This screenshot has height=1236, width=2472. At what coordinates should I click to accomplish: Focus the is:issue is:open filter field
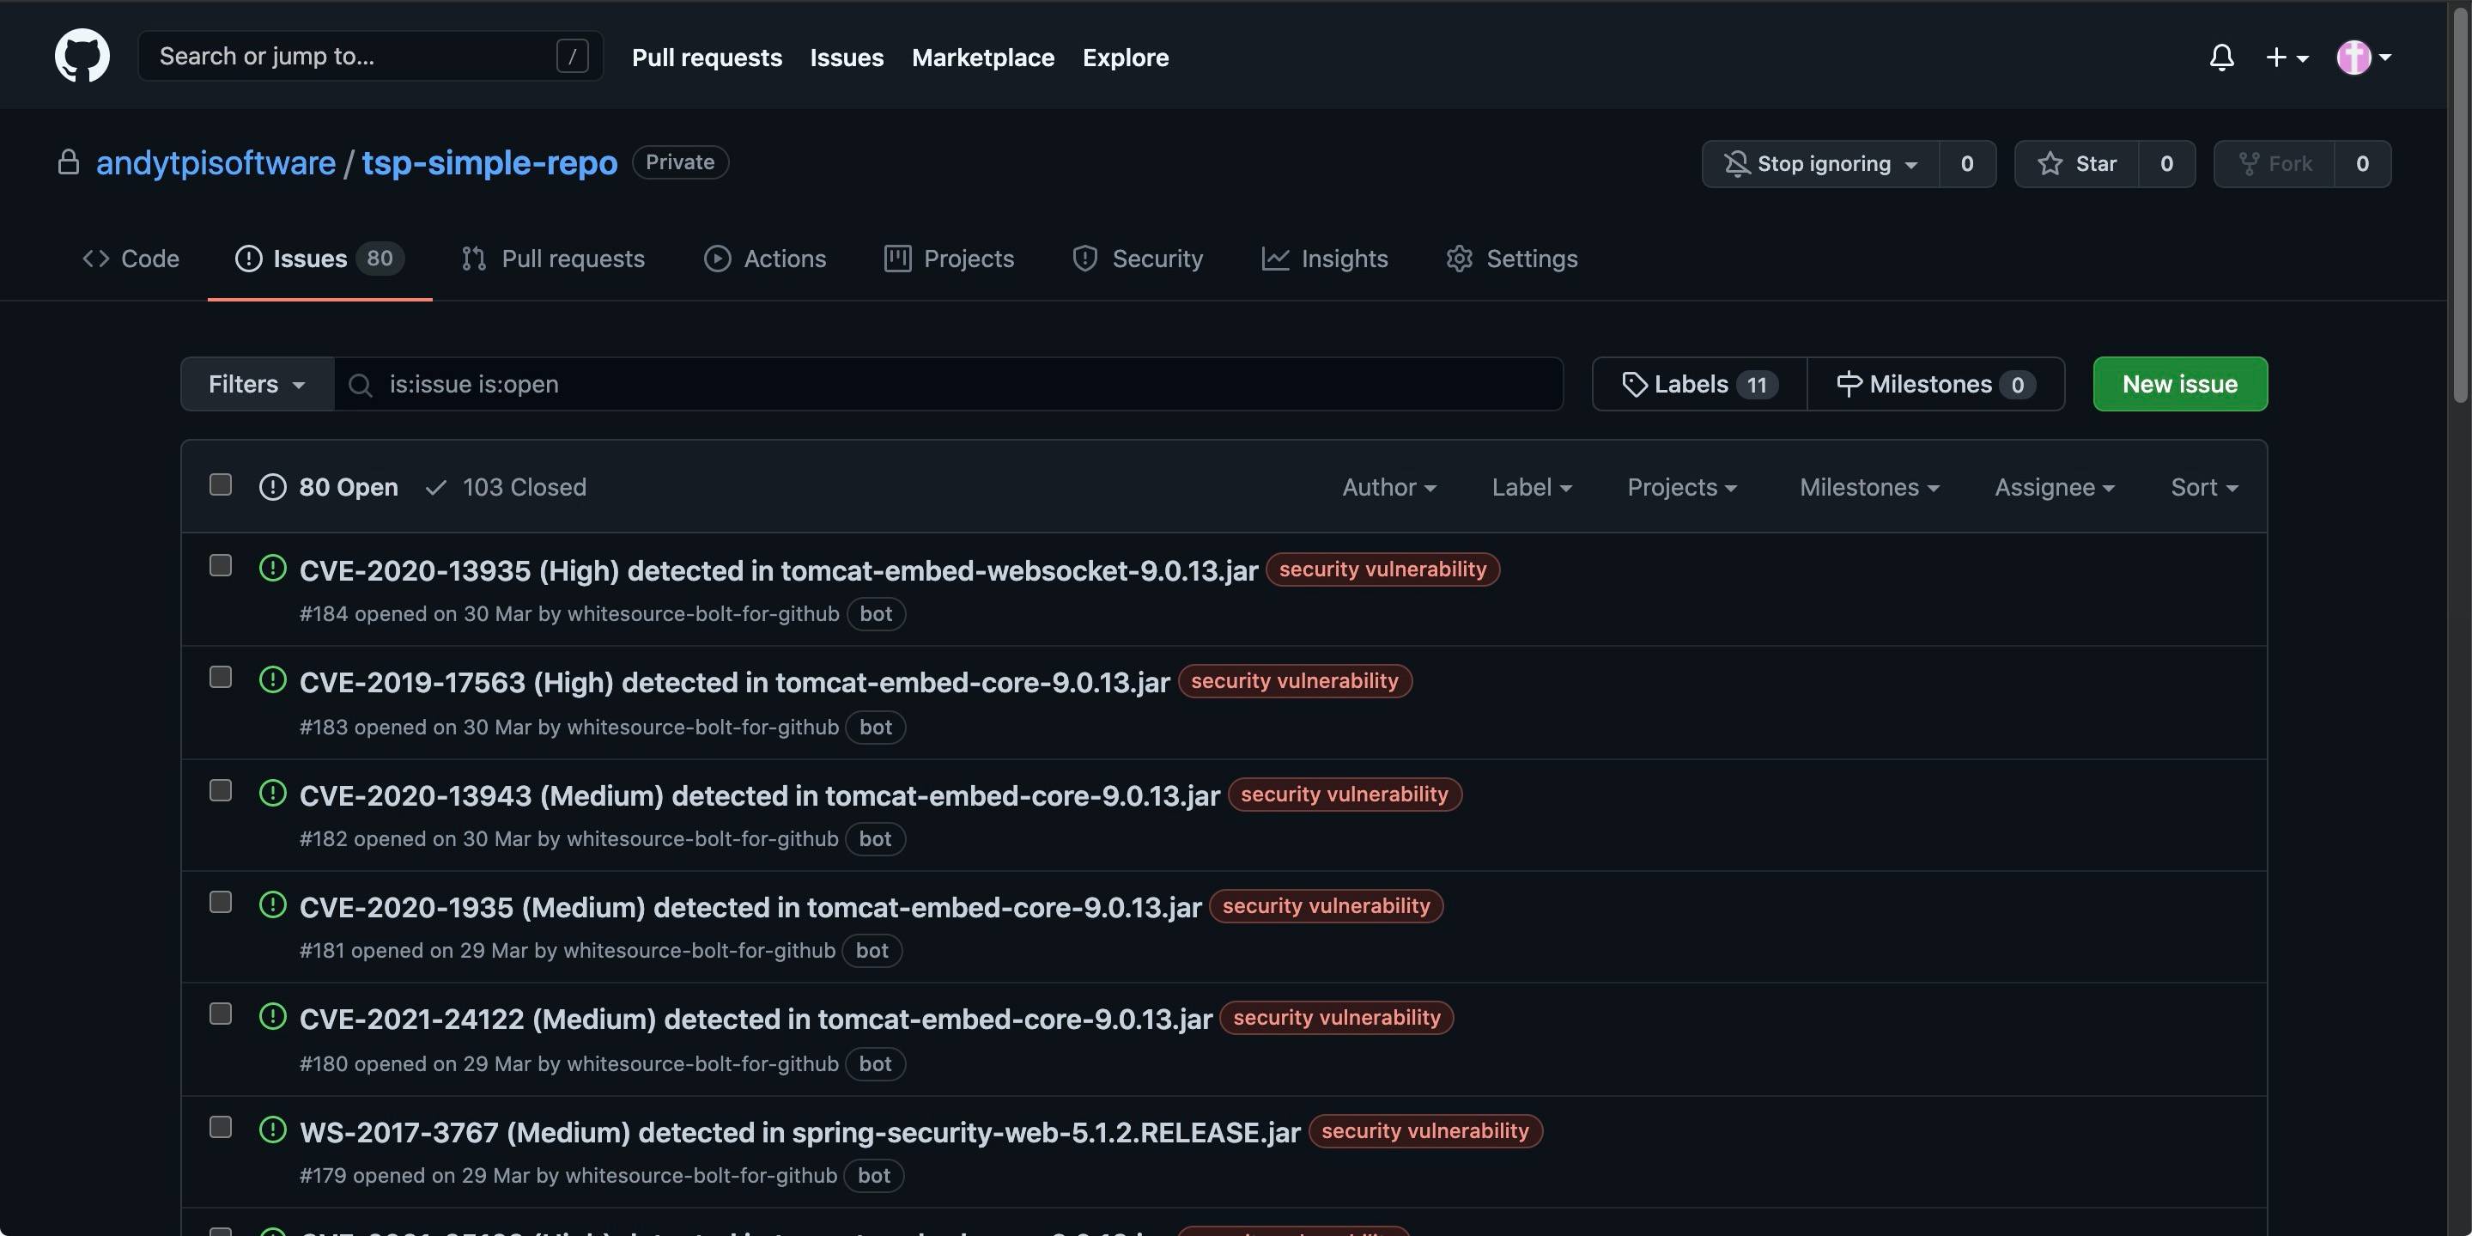click(948, 384)
